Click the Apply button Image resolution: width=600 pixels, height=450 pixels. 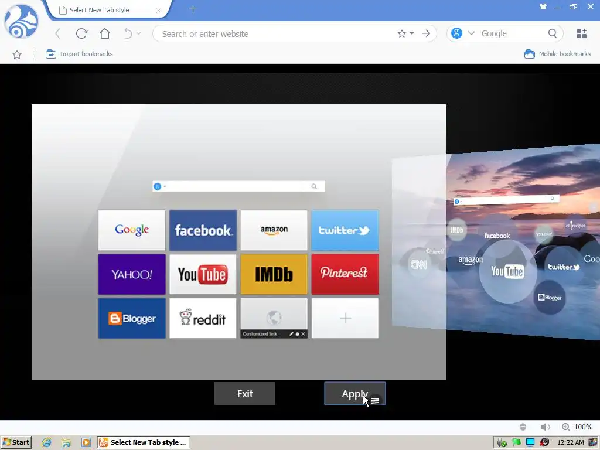tap(354, 393)
